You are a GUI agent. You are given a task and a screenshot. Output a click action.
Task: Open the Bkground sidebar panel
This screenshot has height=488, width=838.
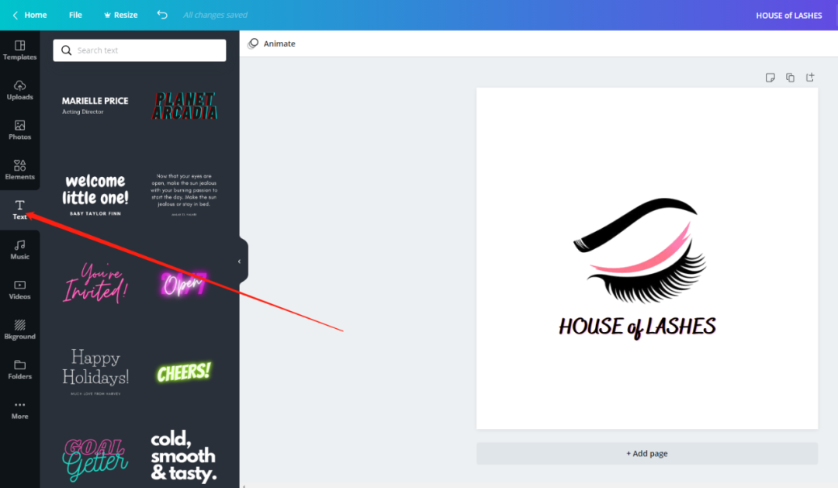(x=19, y=330)
